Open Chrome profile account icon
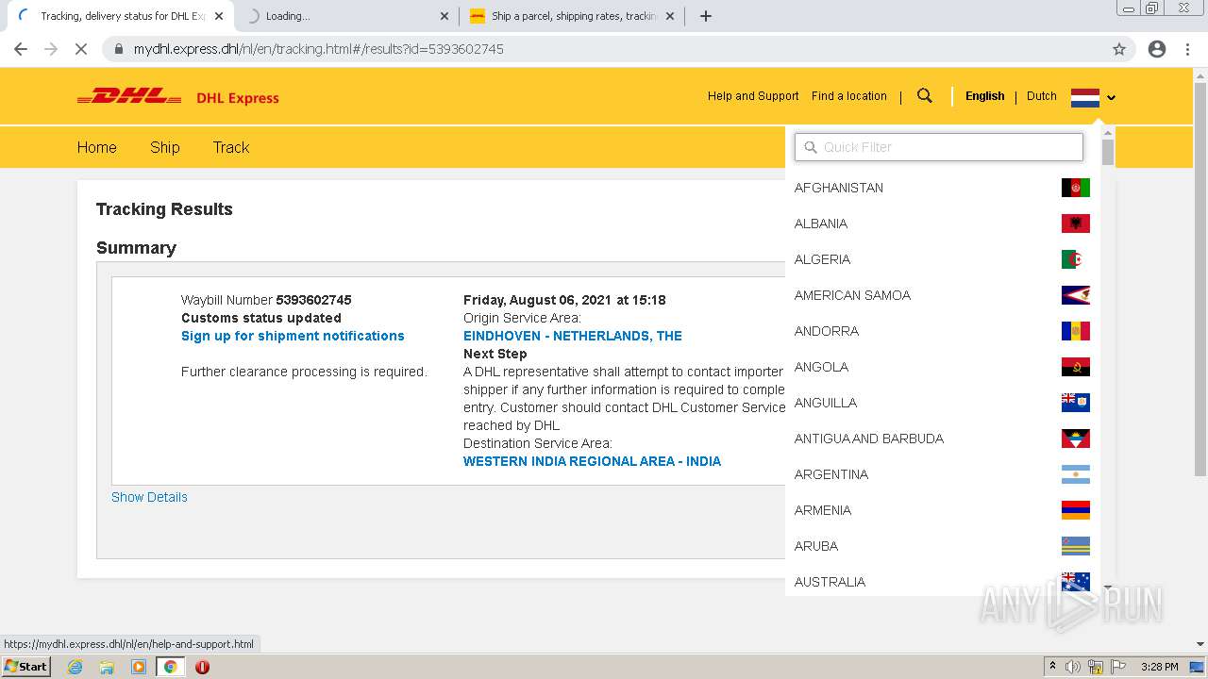This screenshot has height=679, width=1208. tap(1157, 49)
